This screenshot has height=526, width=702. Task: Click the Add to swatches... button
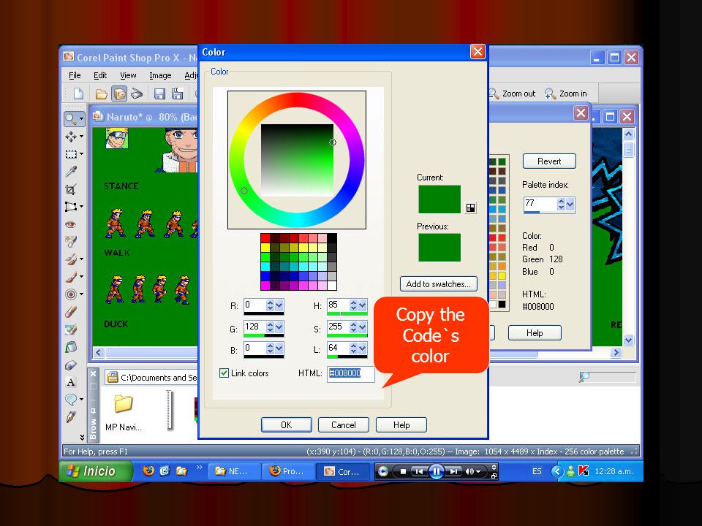click(438, 284)
